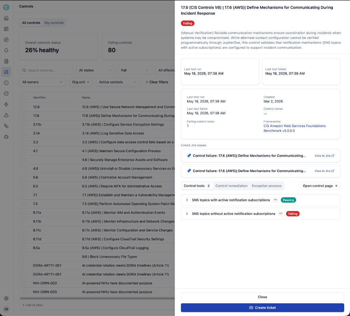The image size is (350, 316).
Task: Open the robot assistant icon in the sidebar
Action: (6, 137)
